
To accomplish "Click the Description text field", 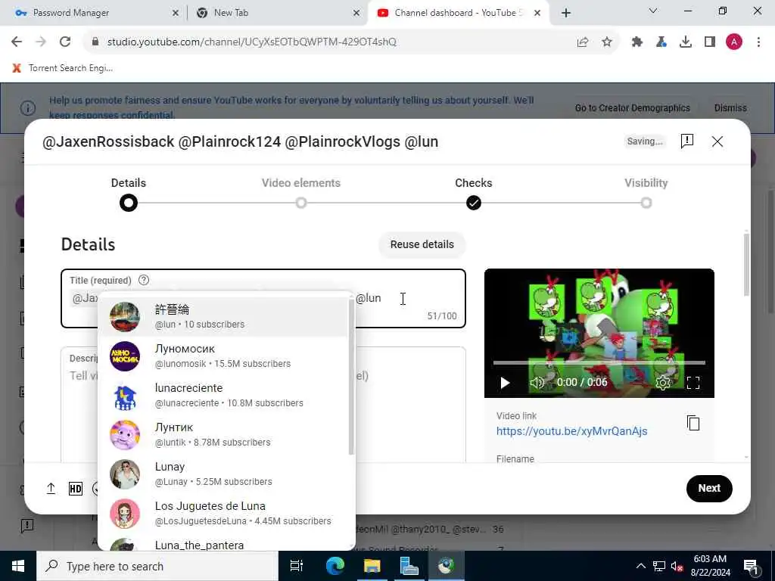I will (x=263, y=404).
